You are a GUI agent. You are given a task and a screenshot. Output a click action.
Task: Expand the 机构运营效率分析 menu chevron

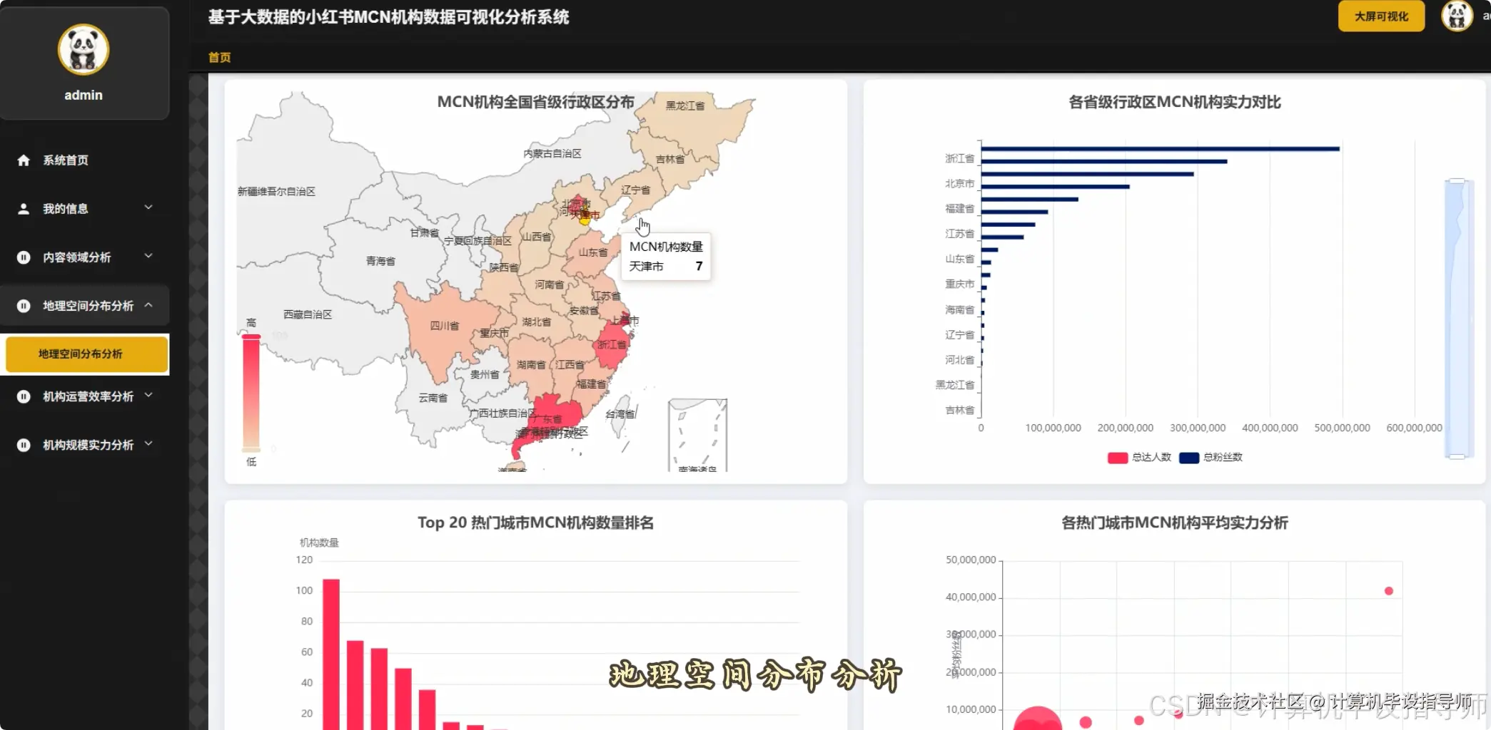tap(148, 395)
